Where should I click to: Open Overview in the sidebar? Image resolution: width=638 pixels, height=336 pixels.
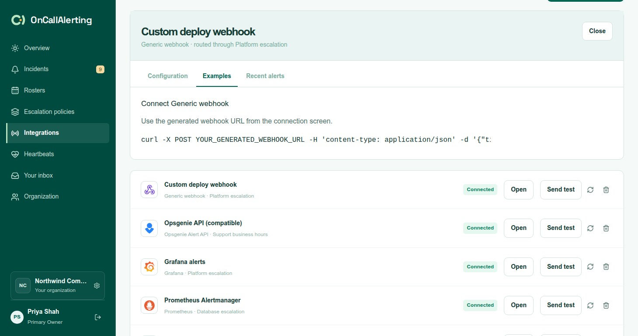pos(58,48)
